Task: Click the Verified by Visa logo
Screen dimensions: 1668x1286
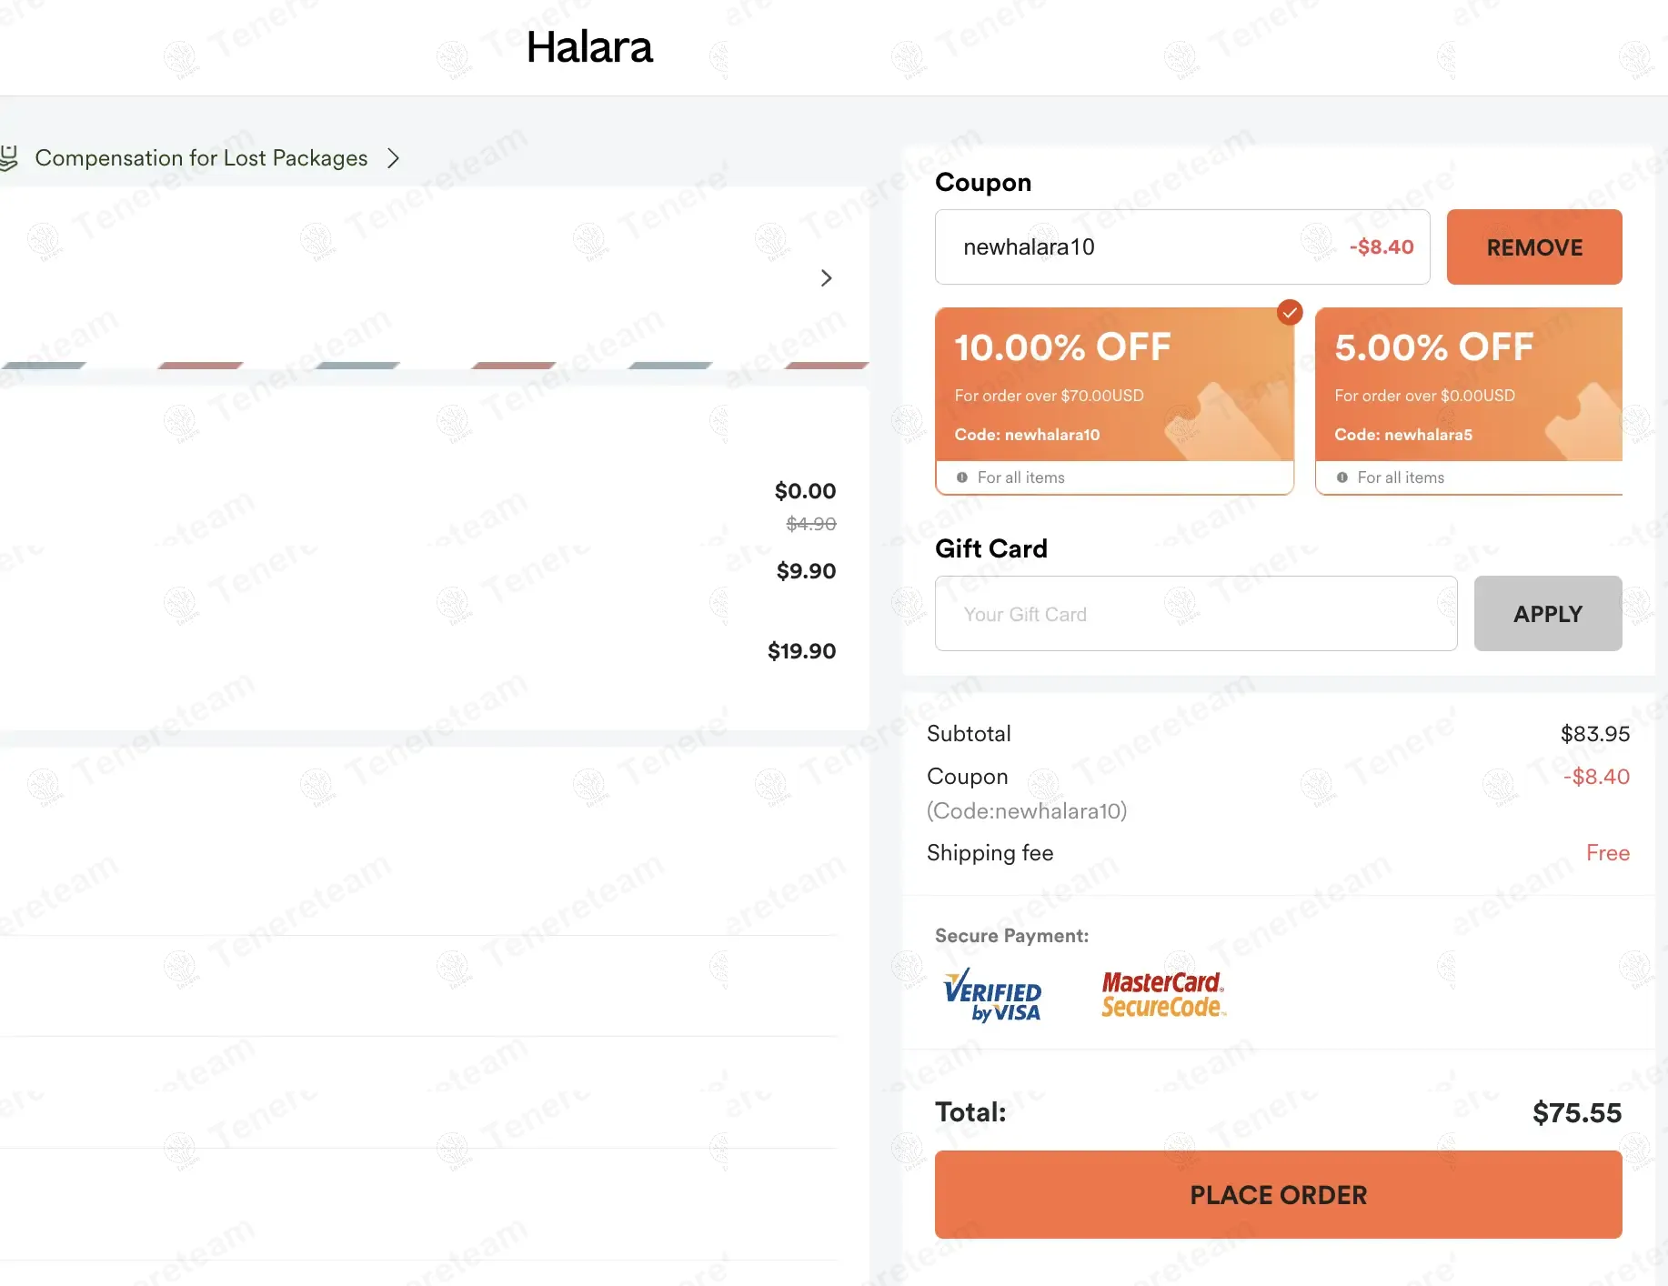Action: [x=992, y=995]
